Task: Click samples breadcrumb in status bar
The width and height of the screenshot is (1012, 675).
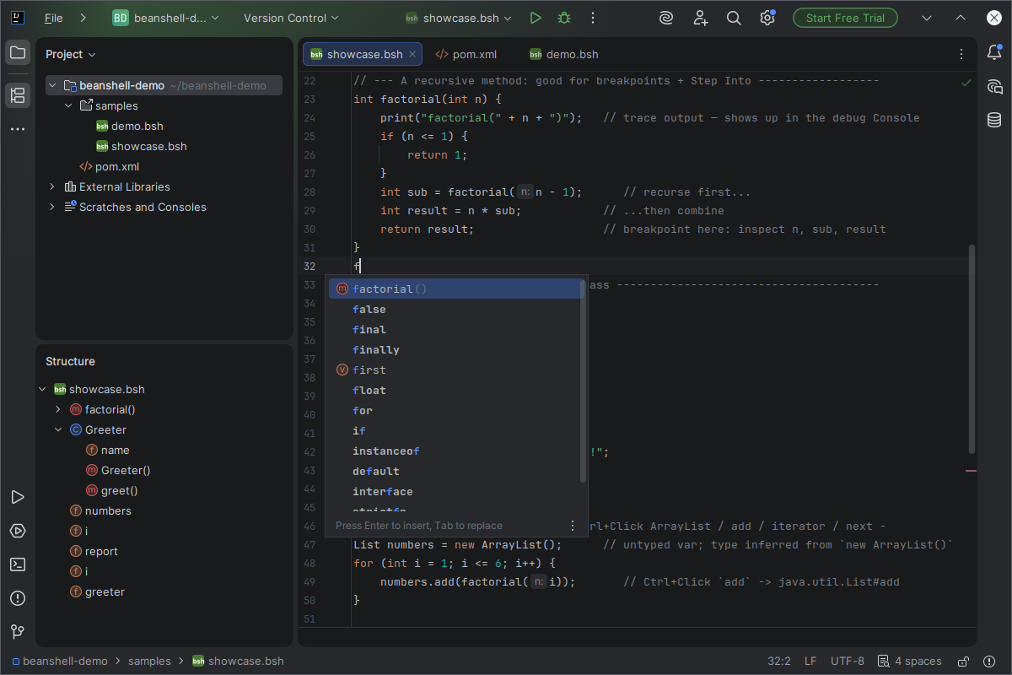Action: pyautogui.click(x=149, y=661)
